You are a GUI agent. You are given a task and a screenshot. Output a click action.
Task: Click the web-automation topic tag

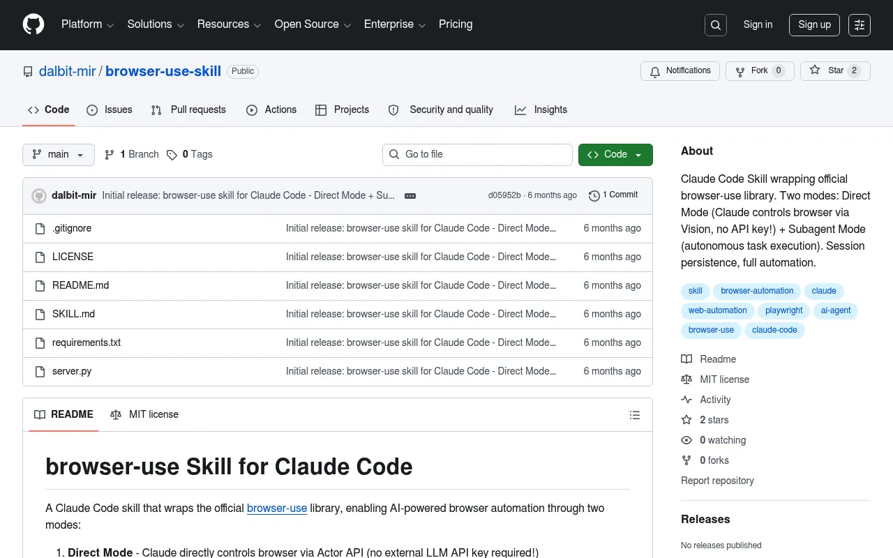click(x=717, y=311)
